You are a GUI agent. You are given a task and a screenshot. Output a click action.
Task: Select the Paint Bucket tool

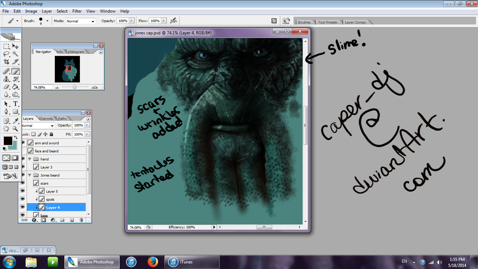pyautogui.click(x=15, y=87)
